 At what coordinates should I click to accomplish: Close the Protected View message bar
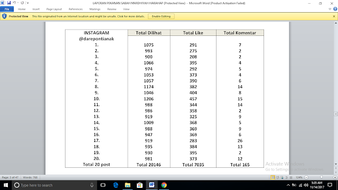tap(334, 16)
